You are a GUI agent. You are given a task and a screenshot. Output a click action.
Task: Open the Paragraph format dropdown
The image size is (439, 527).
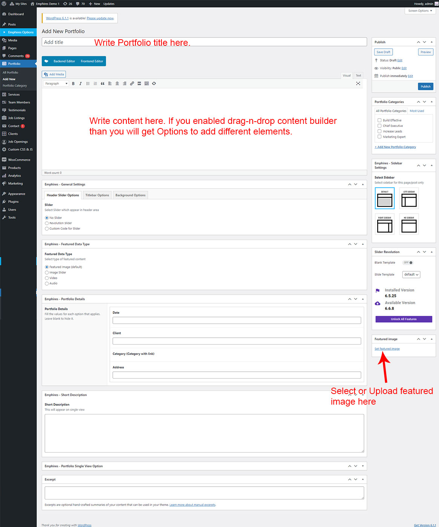[56, 83]
